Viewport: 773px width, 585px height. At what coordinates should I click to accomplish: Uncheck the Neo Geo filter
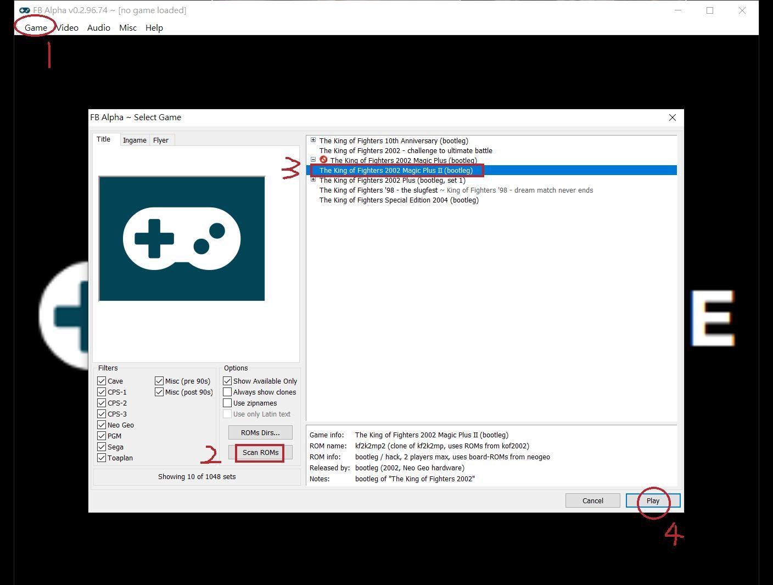(x=102, y=425)
